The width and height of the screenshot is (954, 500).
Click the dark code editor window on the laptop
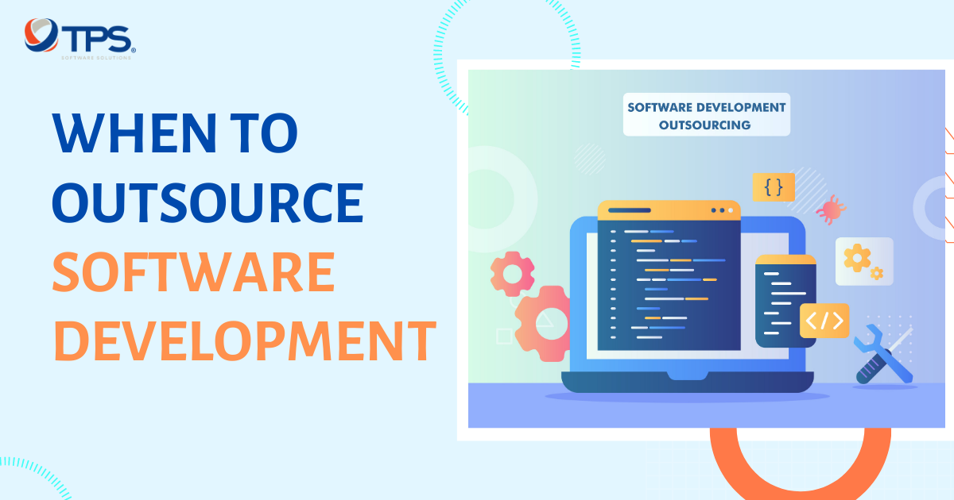(x=669, y=275)
